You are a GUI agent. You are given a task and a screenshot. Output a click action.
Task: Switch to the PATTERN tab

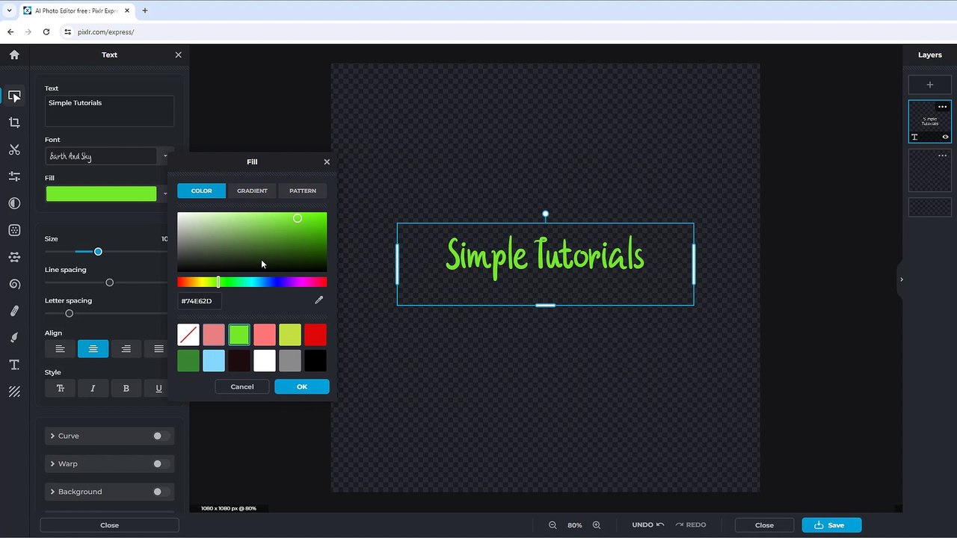303,191
